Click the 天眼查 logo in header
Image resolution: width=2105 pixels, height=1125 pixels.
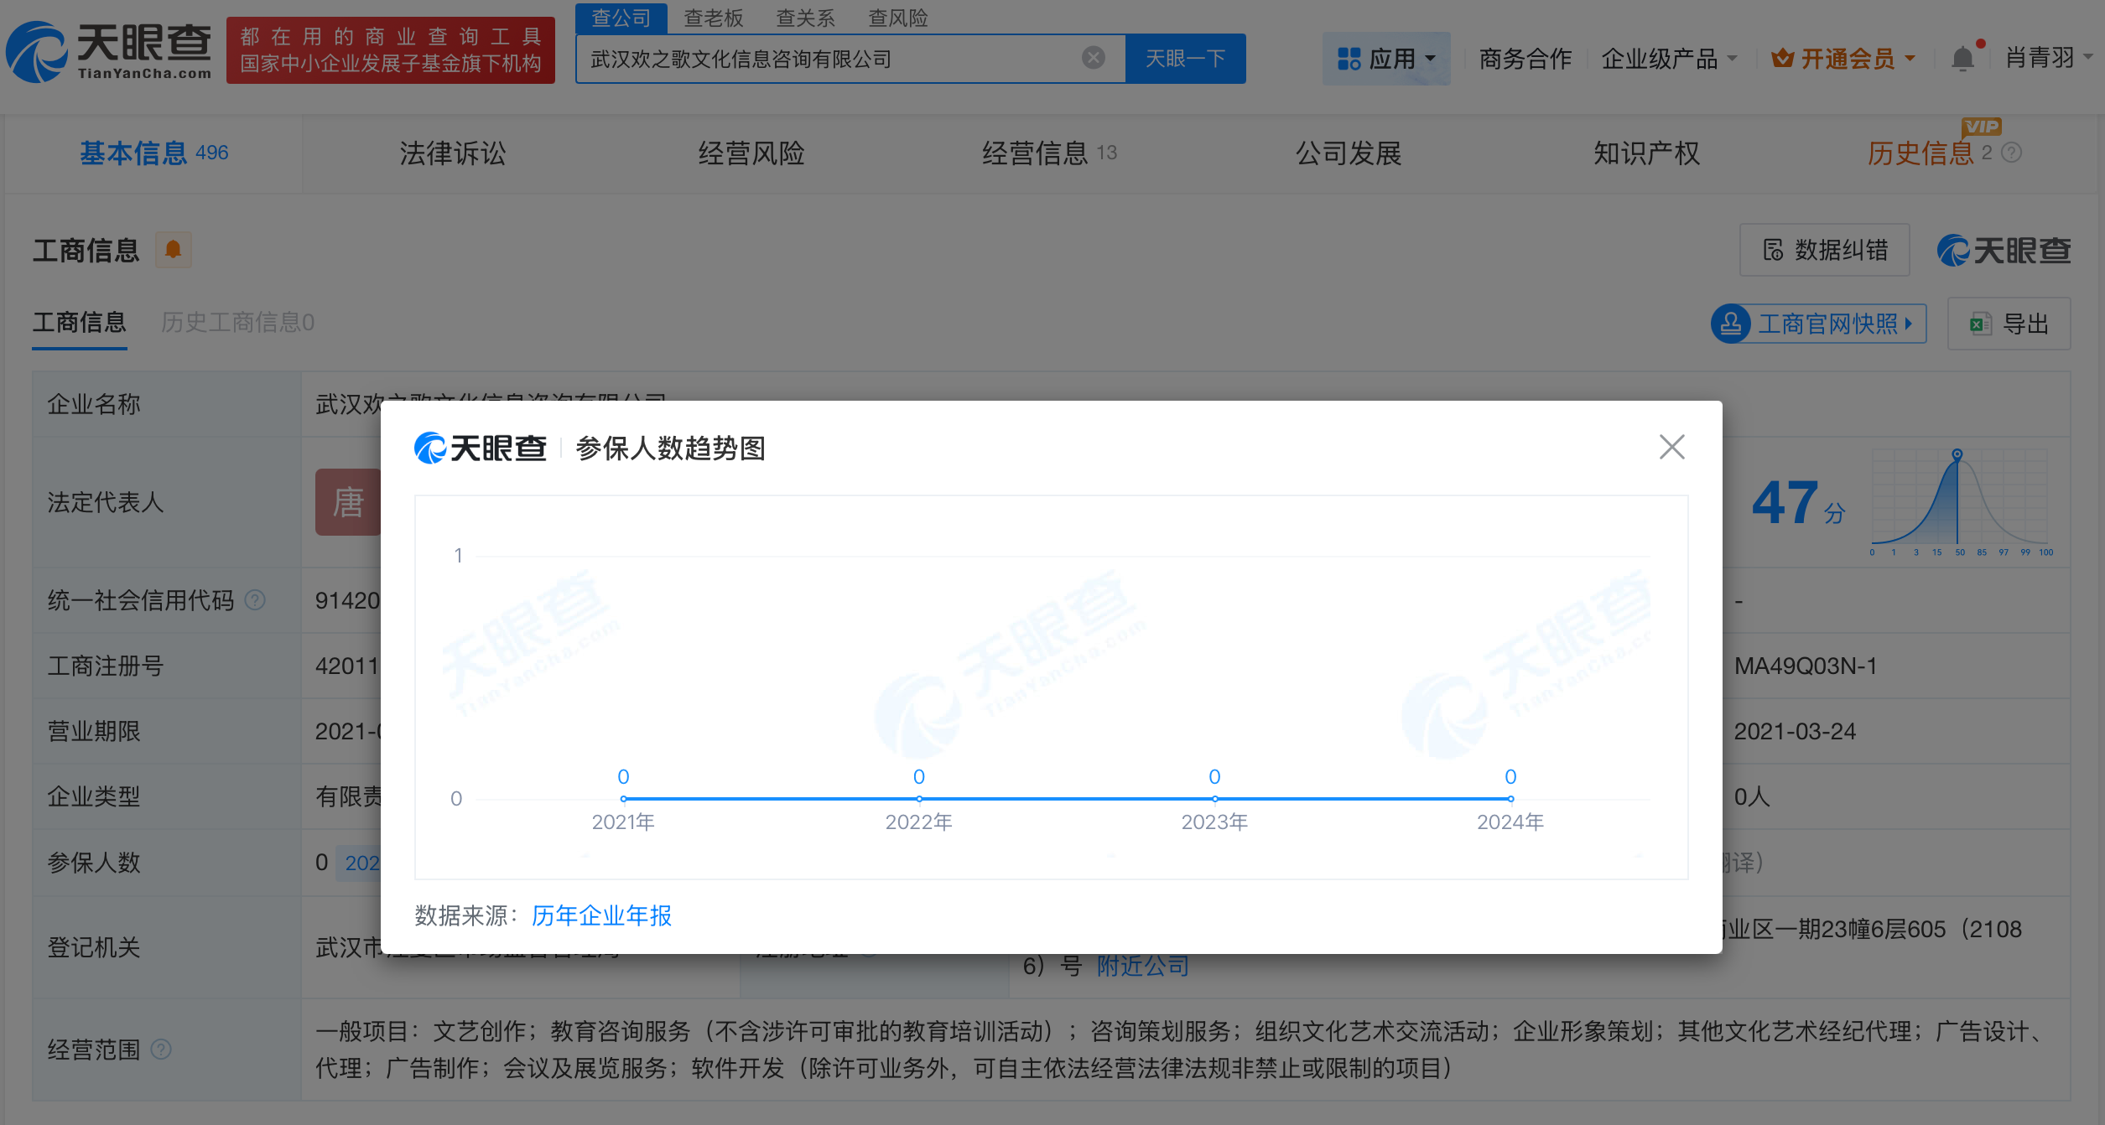pos(109,50)
